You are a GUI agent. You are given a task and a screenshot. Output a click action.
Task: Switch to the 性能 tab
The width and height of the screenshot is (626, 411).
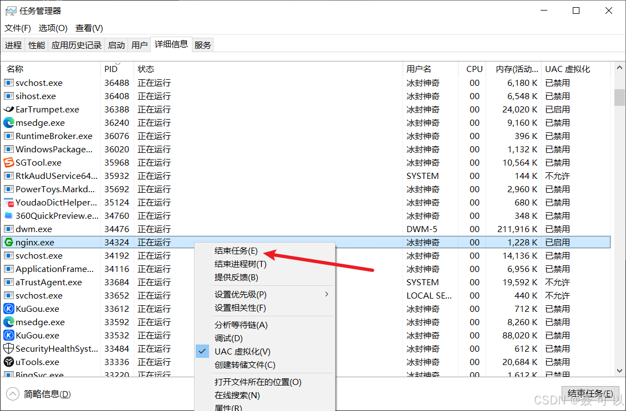tap(37, 45)
